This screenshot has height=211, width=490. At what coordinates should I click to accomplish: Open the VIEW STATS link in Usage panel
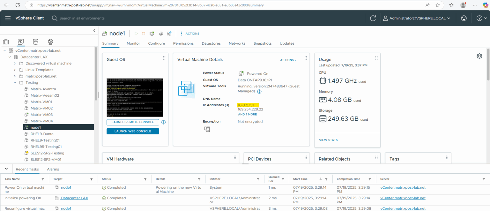point(328,140)
